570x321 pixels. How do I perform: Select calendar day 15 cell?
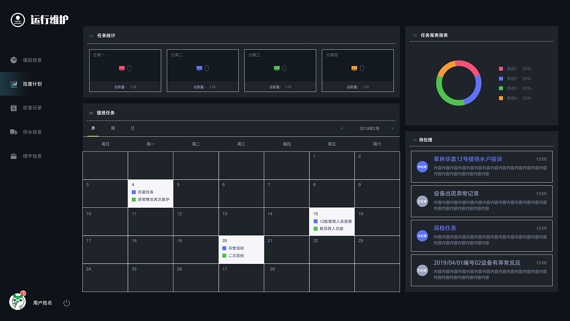[332, 222]
